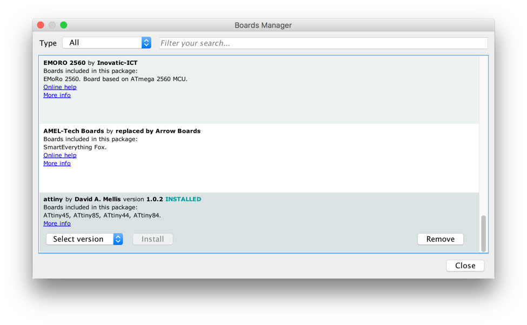Open More info link for attiny package
Screen dimensions: 527x325
(x=57, y=223)
